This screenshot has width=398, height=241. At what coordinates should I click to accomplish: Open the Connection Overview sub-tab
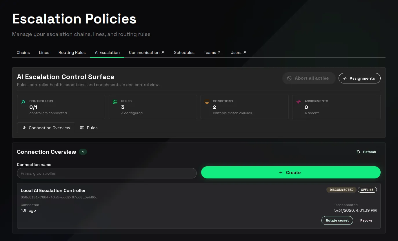pyautogui.click(x=46, y=128)
